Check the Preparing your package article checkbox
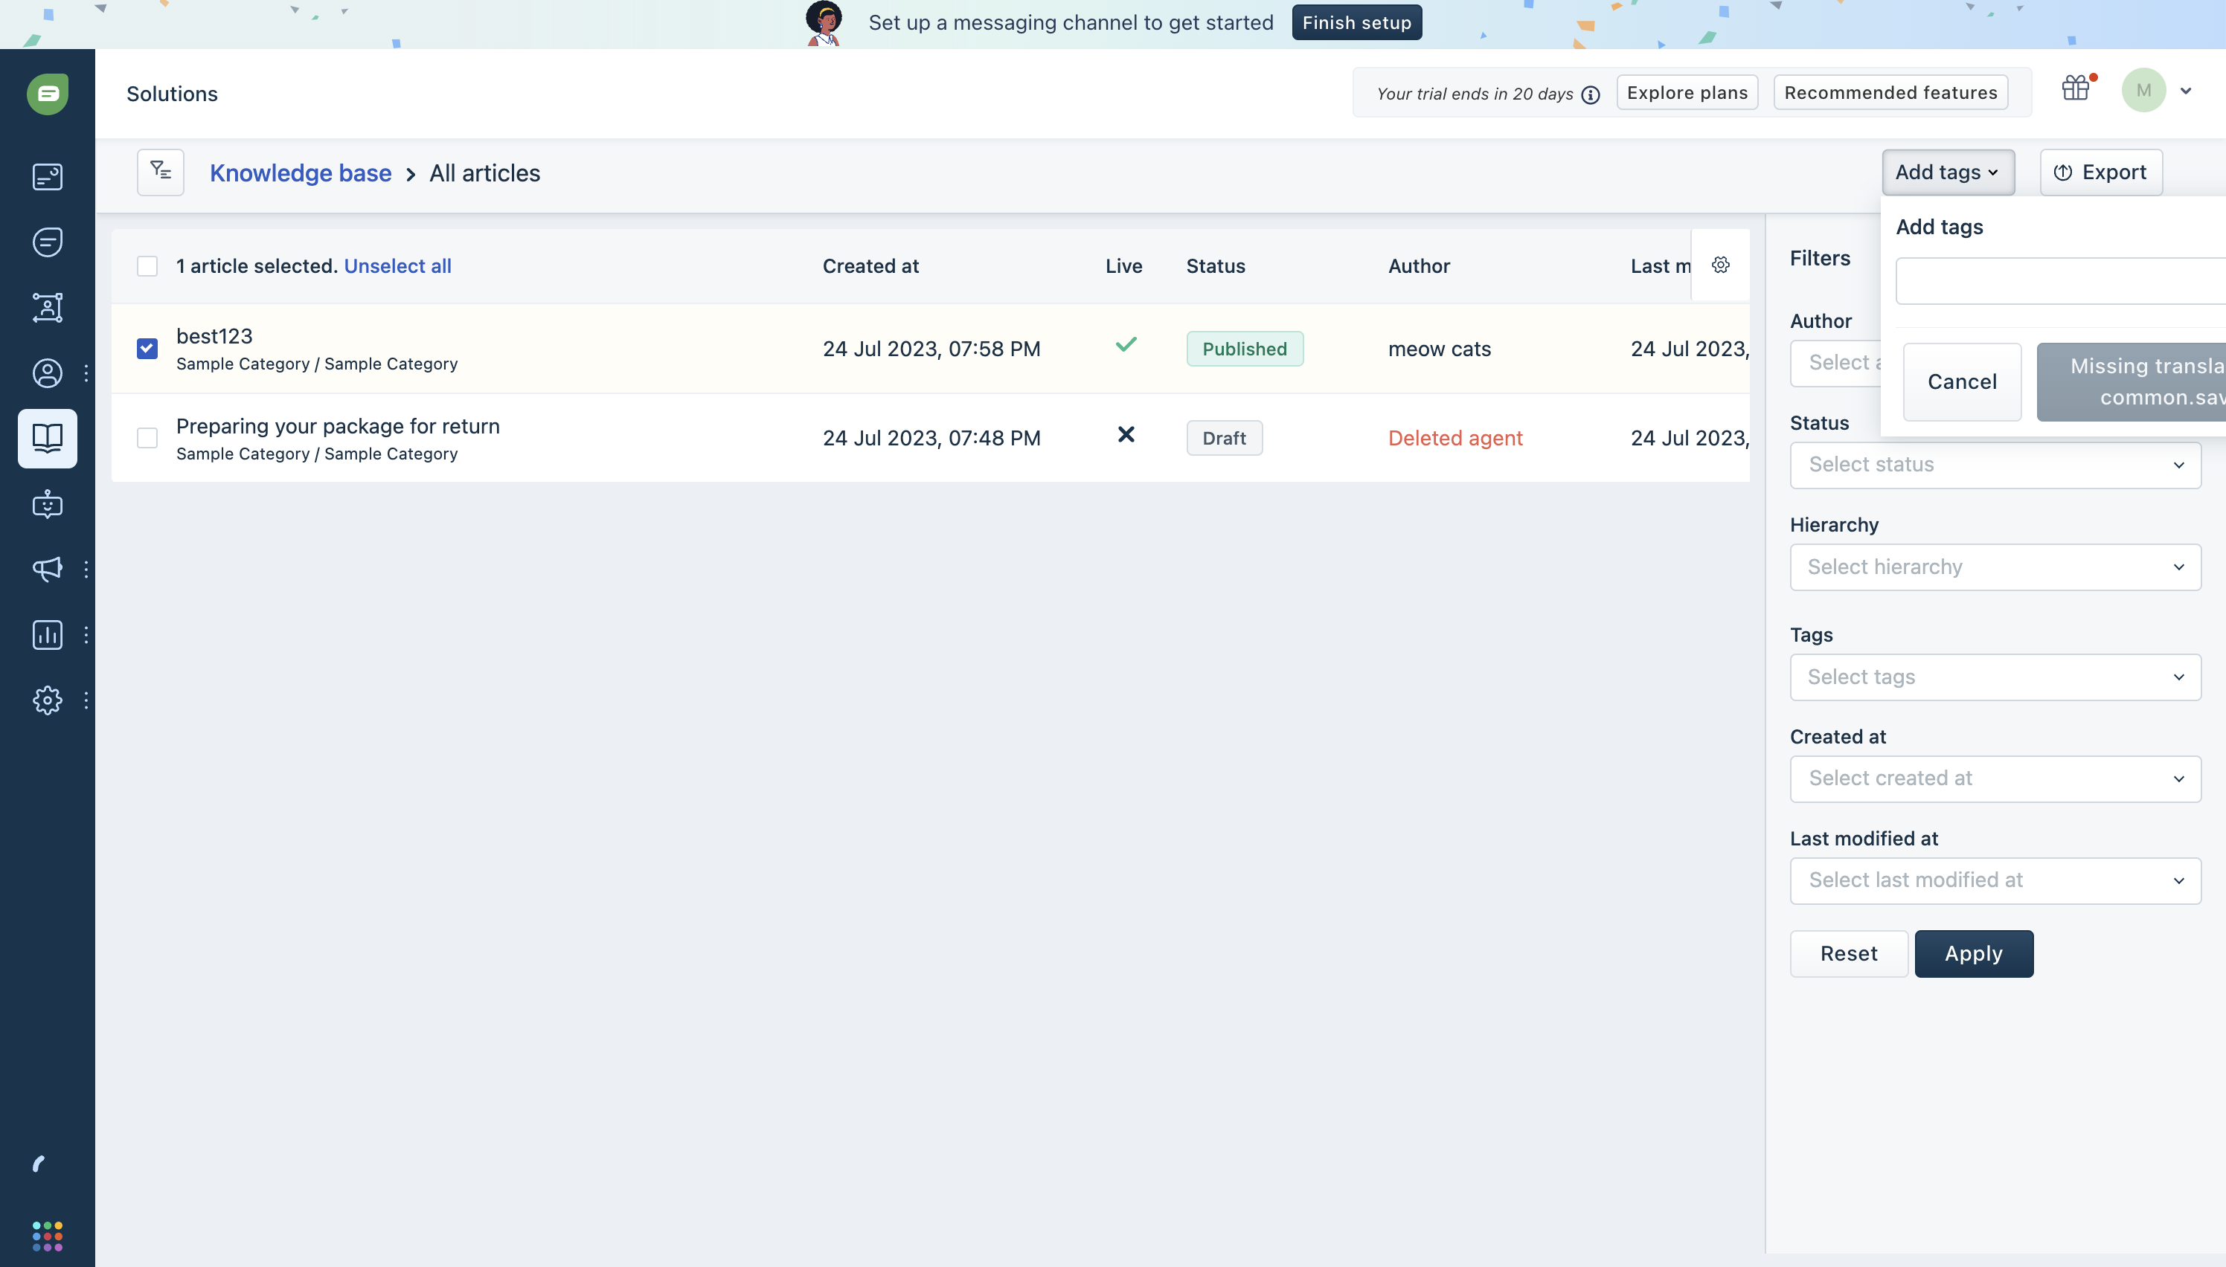This screenshot has width=2226, height=1267. (147, 438)
